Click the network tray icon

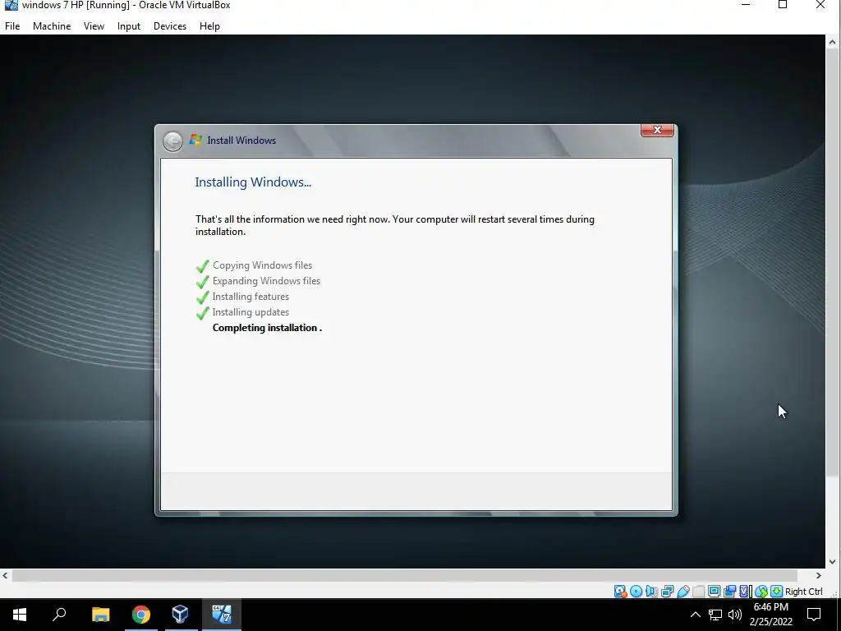(715, 615)
